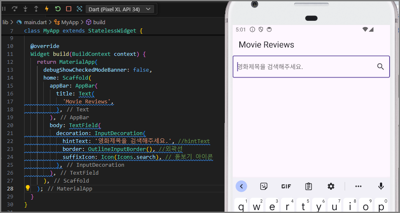
Task: Click the Step Over debug icon
Action: 15,9
